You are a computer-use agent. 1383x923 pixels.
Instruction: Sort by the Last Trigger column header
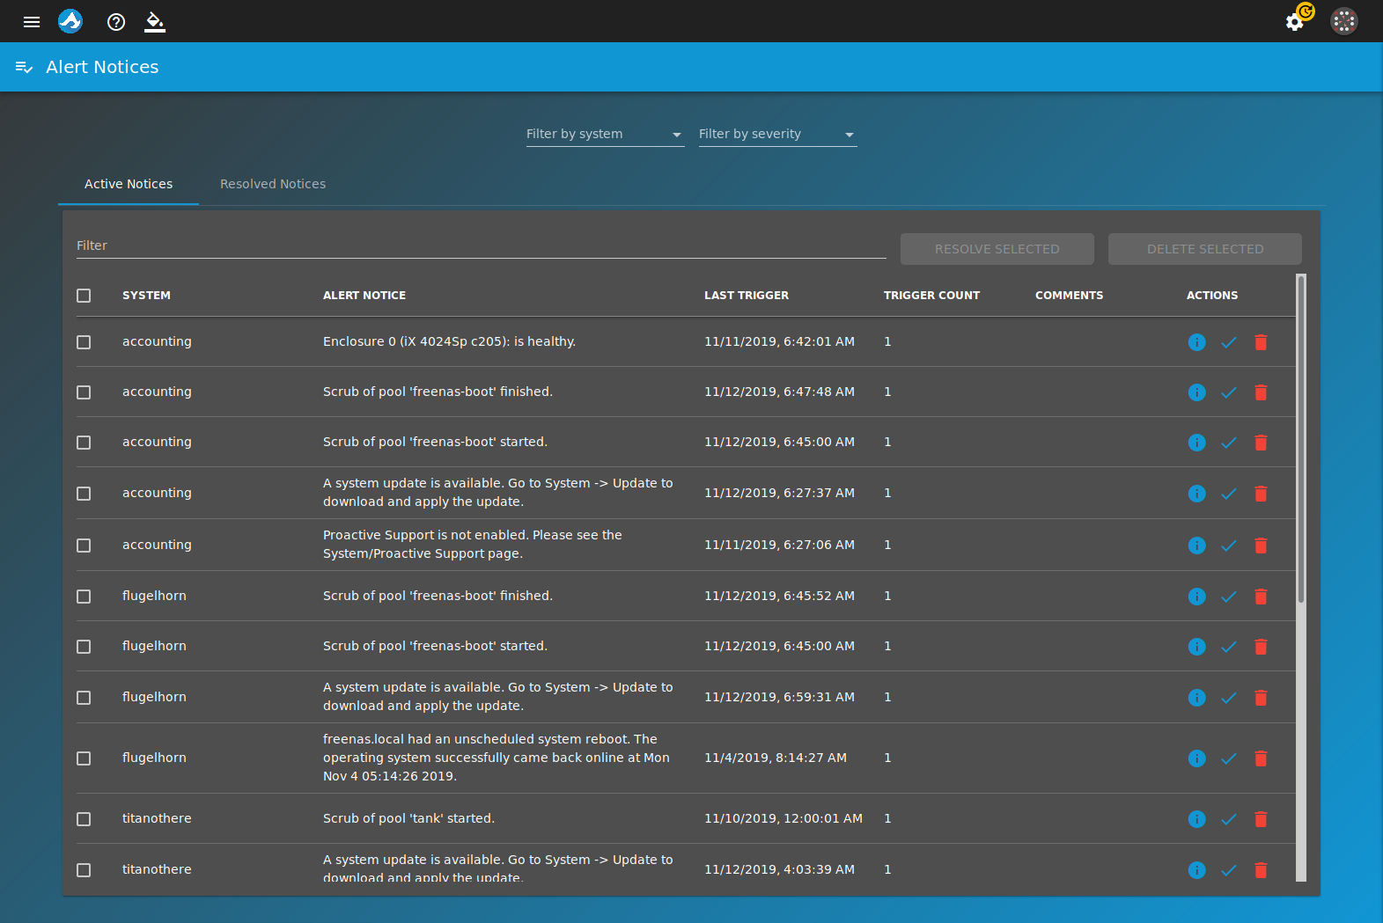tap(747, 296)
